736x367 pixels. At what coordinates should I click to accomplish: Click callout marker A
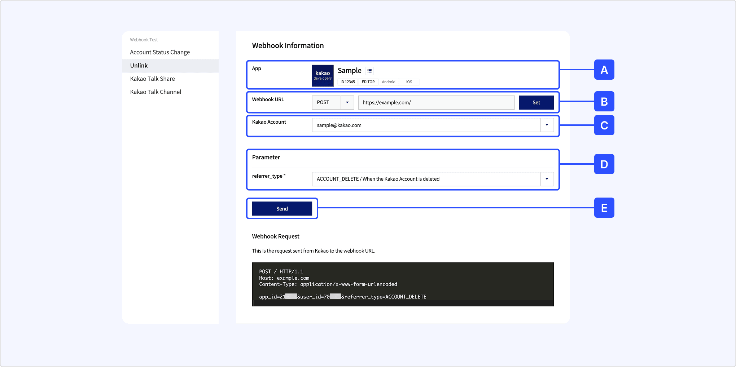[x=604, y=70]
